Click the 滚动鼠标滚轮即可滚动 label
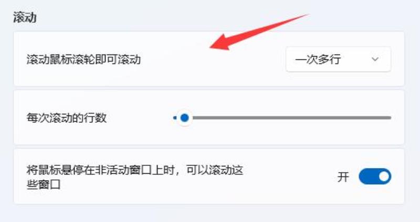Image resolution: width=420 pixels, height=222 pixels. pos(83,59)
